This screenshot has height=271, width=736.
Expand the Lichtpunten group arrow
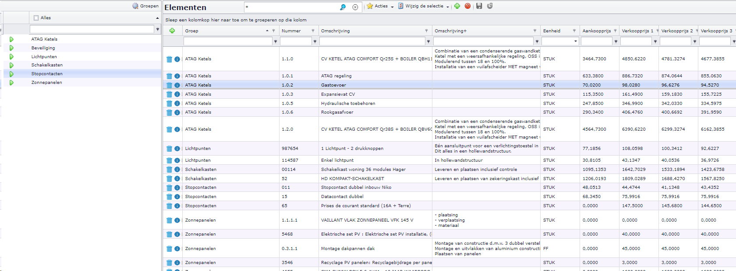(x=11, y=57)
